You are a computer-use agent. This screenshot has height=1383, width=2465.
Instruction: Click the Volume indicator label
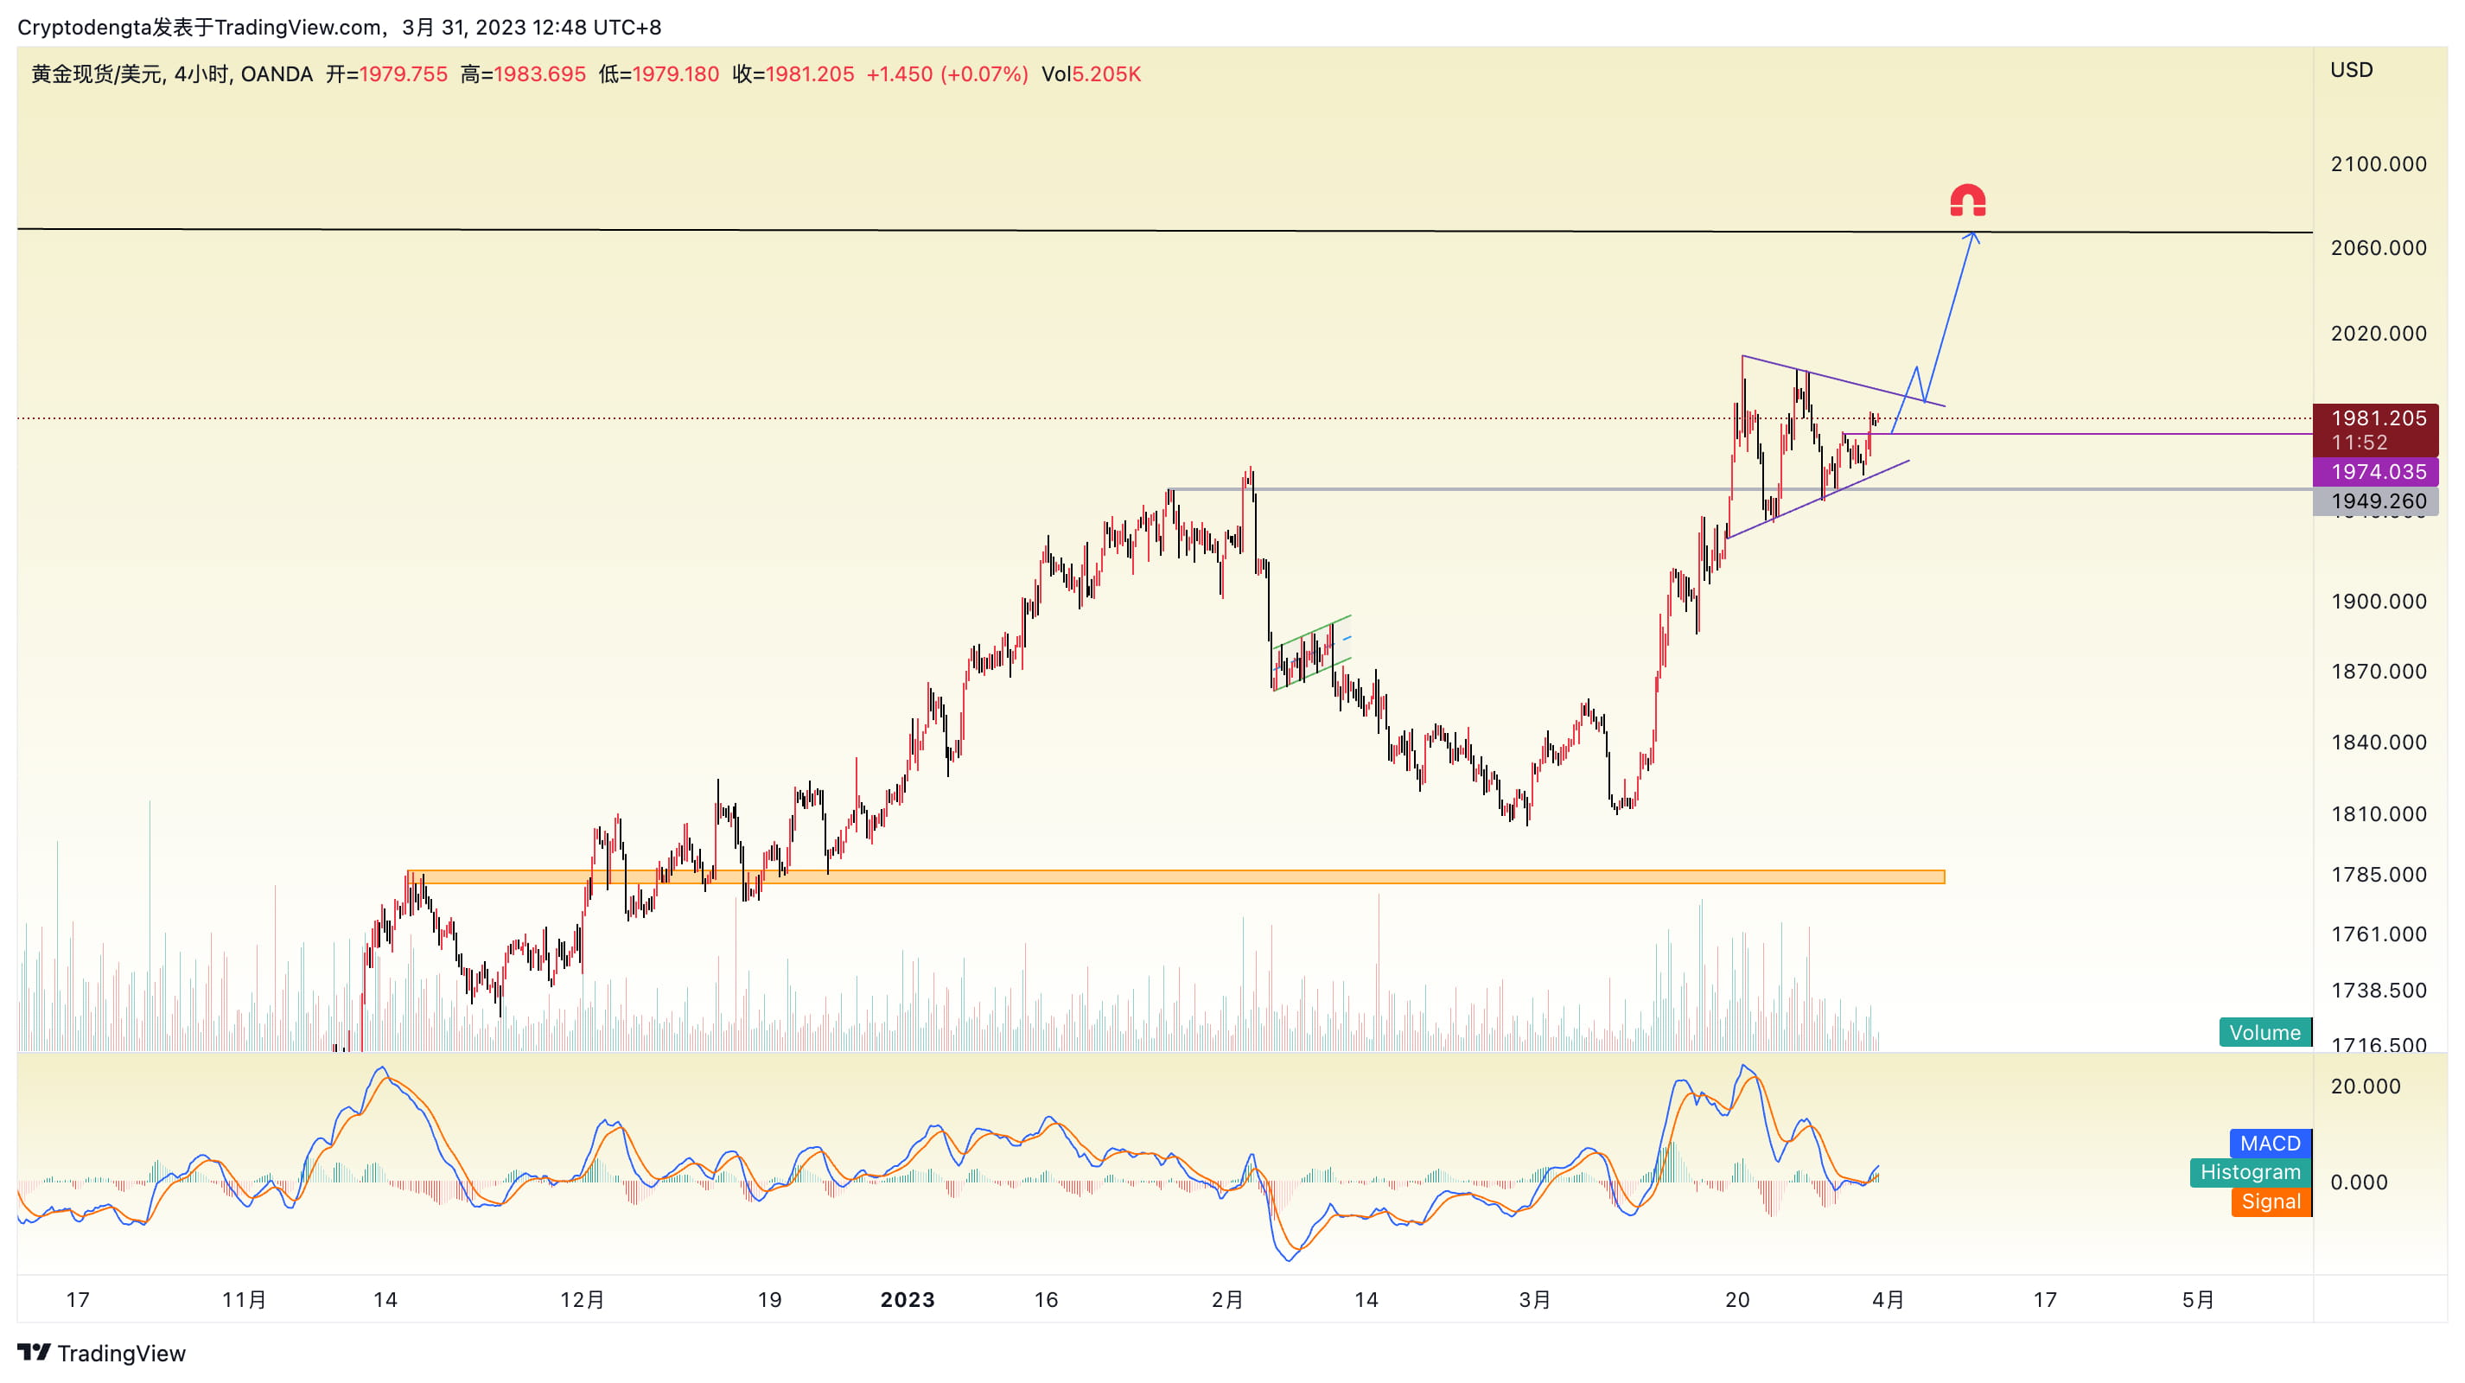coord(2264,1032)
